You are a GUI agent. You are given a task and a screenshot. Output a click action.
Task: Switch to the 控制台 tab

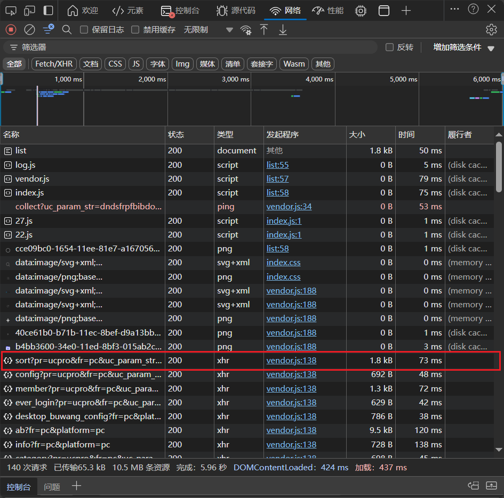click(x=185, y=11)
